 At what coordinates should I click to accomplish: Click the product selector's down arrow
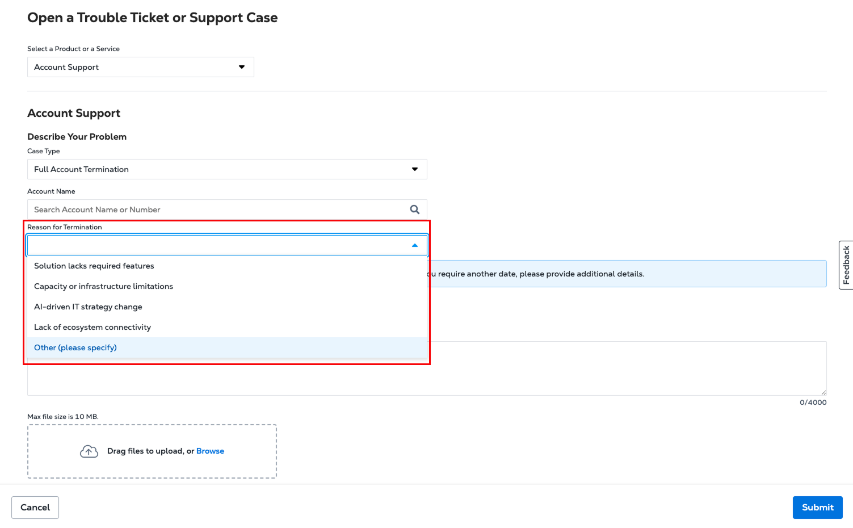pyautogui.click(x=242, y=67)
